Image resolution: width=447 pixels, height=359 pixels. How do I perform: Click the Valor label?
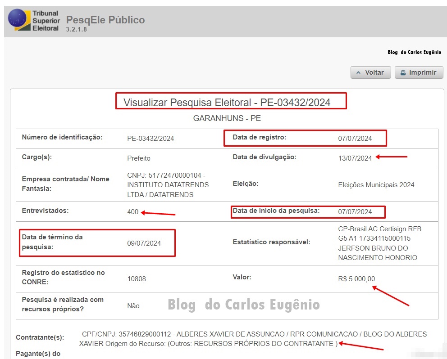242,277
